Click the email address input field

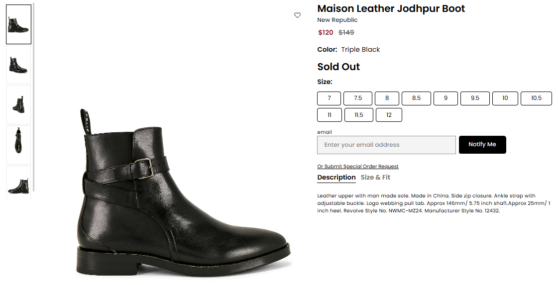pos(386,145)
